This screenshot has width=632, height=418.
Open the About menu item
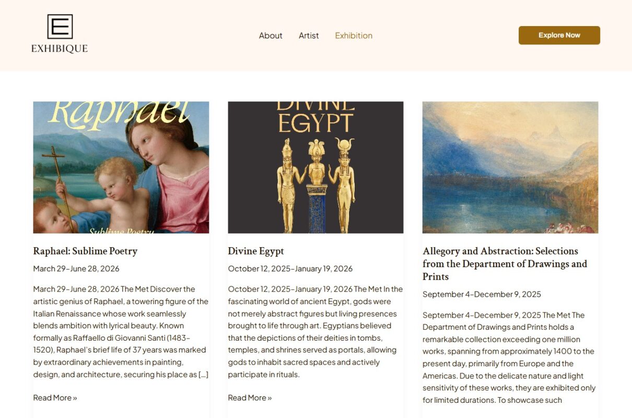point(271,36)
